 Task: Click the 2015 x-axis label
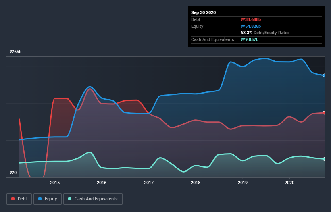(55, 183)
